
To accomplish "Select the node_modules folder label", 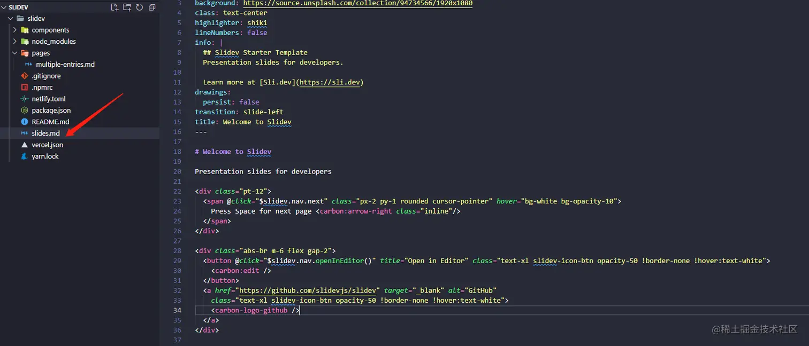I will coord(54,42).
